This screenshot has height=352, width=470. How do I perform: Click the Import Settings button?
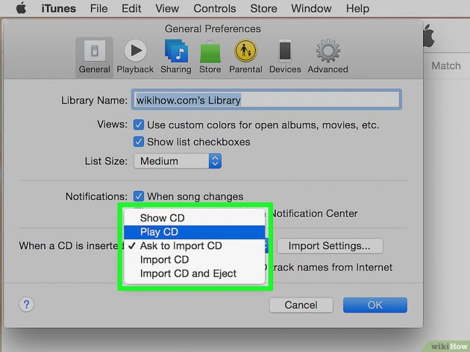coord(330,245)
